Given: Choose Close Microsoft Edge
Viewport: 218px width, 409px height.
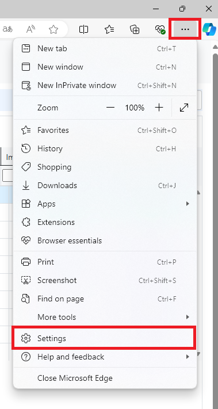Looking at the screenshot, I should (x=105, y=378).
